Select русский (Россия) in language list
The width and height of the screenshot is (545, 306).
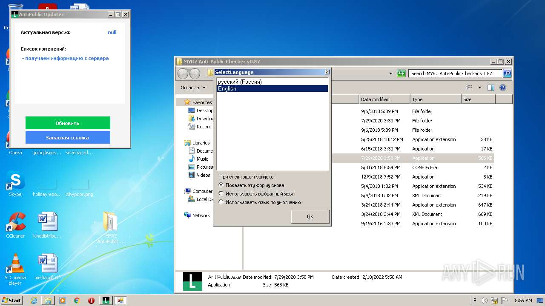[x=272, y=82]
